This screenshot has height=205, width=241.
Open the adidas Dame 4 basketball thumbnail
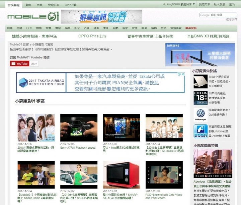tap(36, 175)
